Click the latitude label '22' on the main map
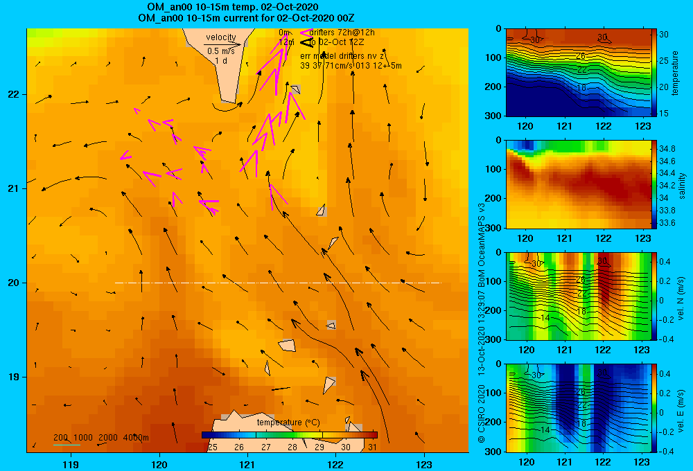Viewport: 693px width, 471px height. click(13, 95)
